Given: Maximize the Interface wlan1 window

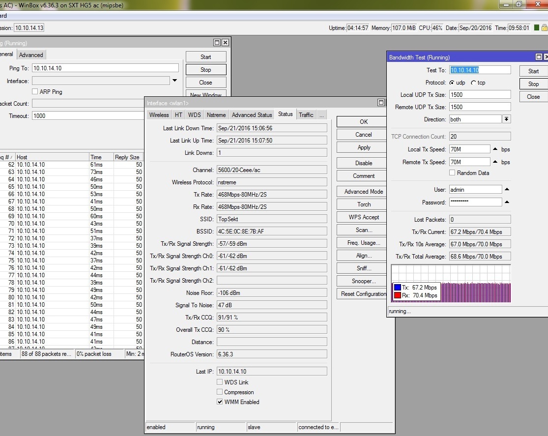Looking at the screenshot, I should (x=381, y=102).
